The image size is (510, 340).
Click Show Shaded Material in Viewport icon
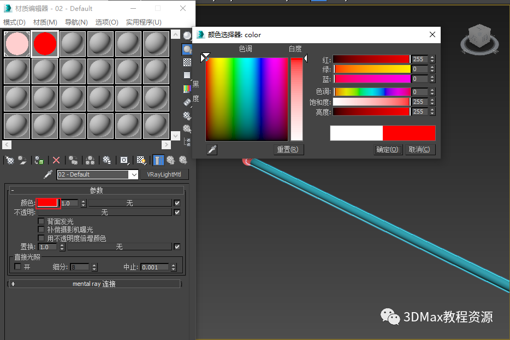(141, 160)
